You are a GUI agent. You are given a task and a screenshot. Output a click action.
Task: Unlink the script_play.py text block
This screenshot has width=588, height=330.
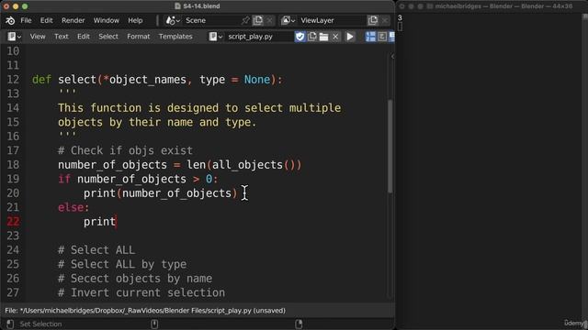point(335,37)
